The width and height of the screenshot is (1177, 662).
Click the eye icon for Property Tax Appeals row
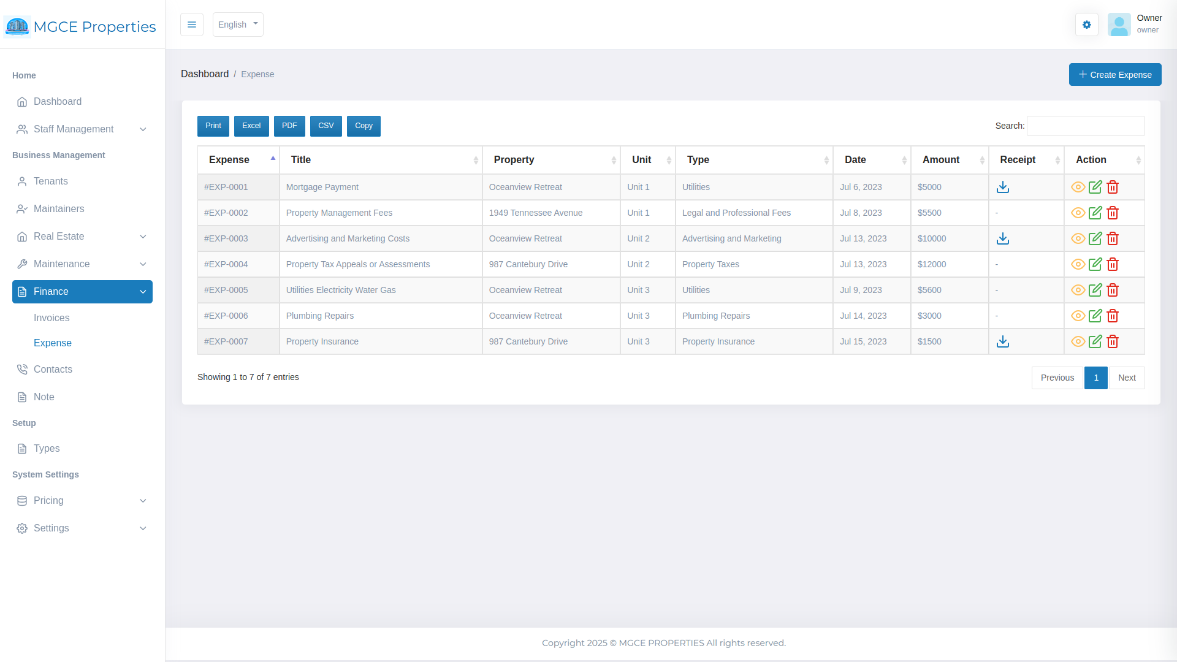pos(1078,264)
